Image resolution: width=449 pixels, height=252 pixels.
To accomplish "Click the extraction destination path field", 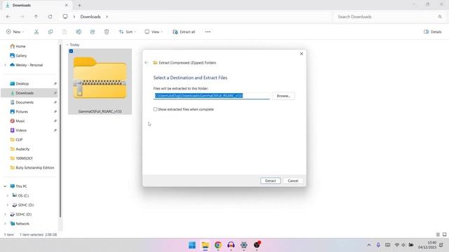I will 212,96.
